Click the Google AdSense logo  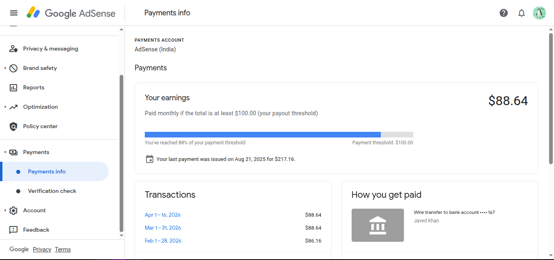point(71,13)
